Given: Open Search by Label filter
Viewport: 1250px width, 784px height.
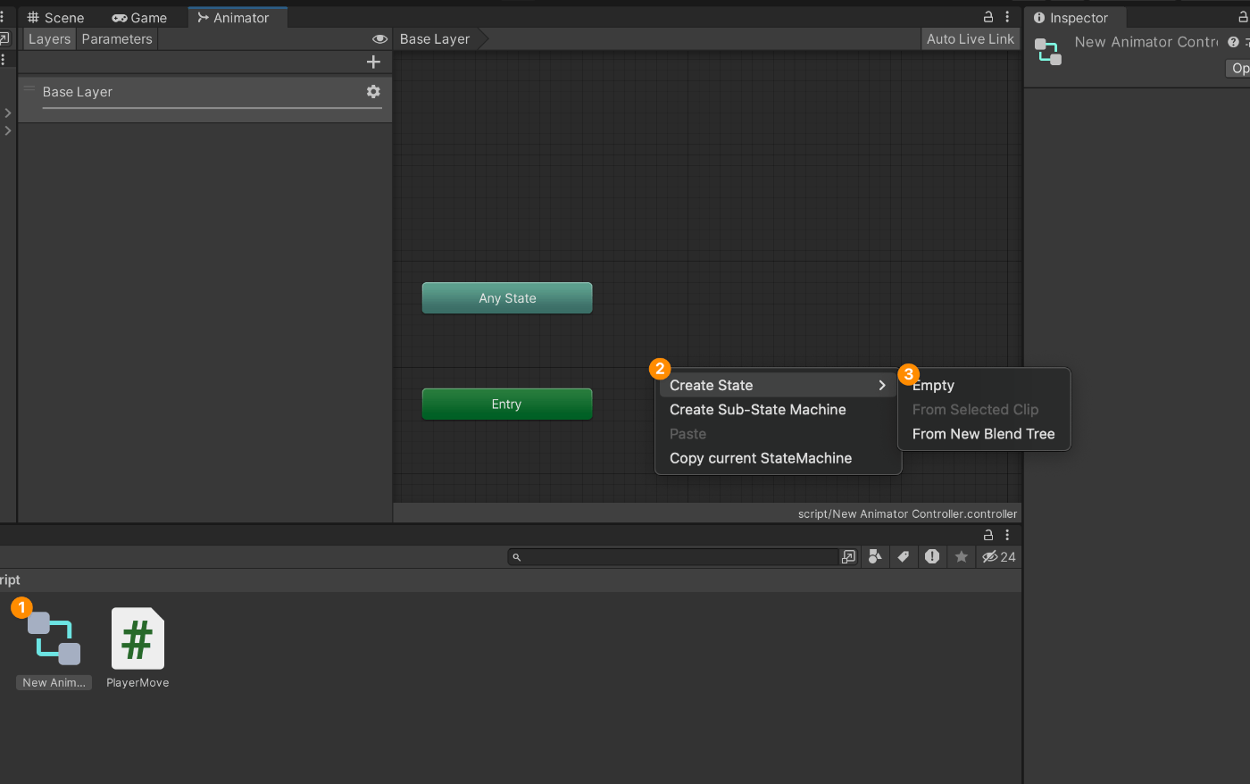Looking at the screenshot, I should [904, 557].
